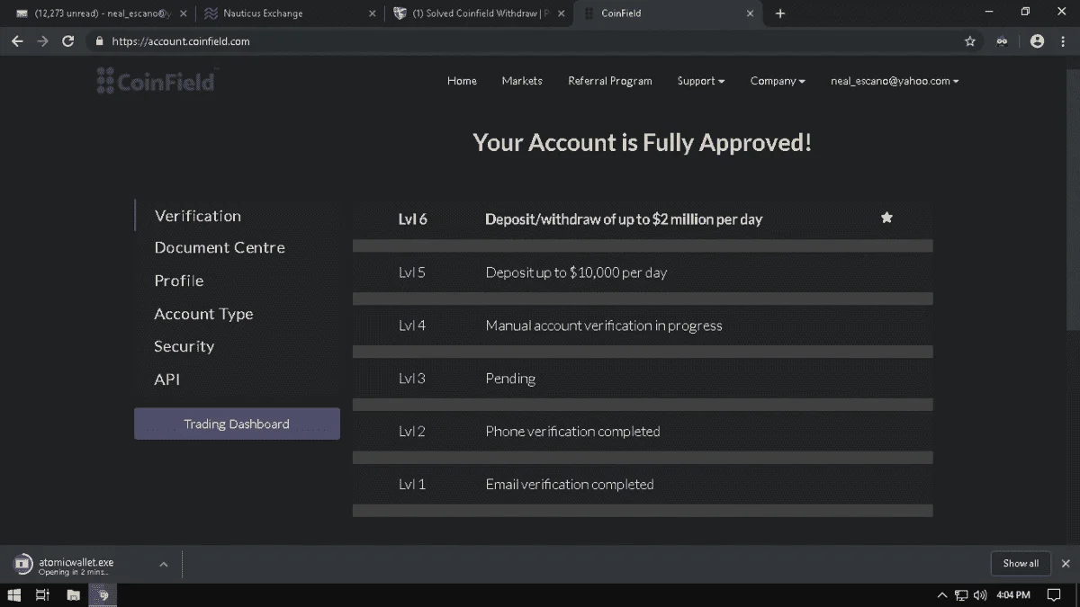Open the neal_escano@yahoo.com account dropdown
The height and width of the screenshot is (607, 1080).
pyautogui.click(x=895, y=81)
